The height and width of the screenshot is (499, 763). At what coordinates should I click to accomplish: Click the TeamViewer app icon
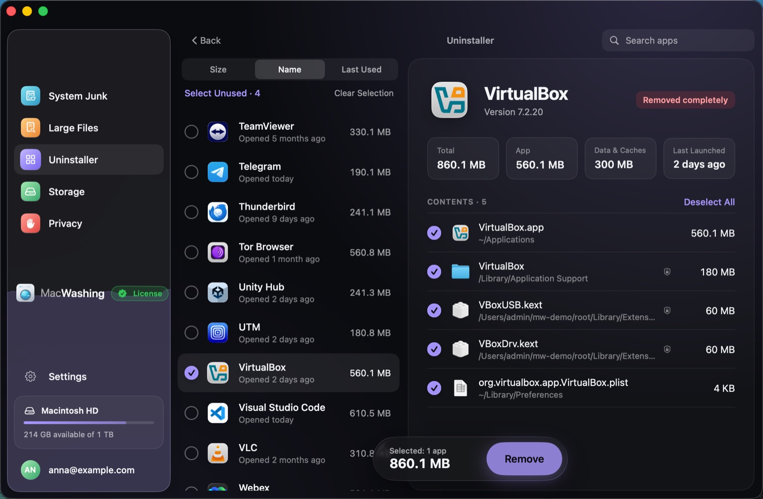click(218, 132)
